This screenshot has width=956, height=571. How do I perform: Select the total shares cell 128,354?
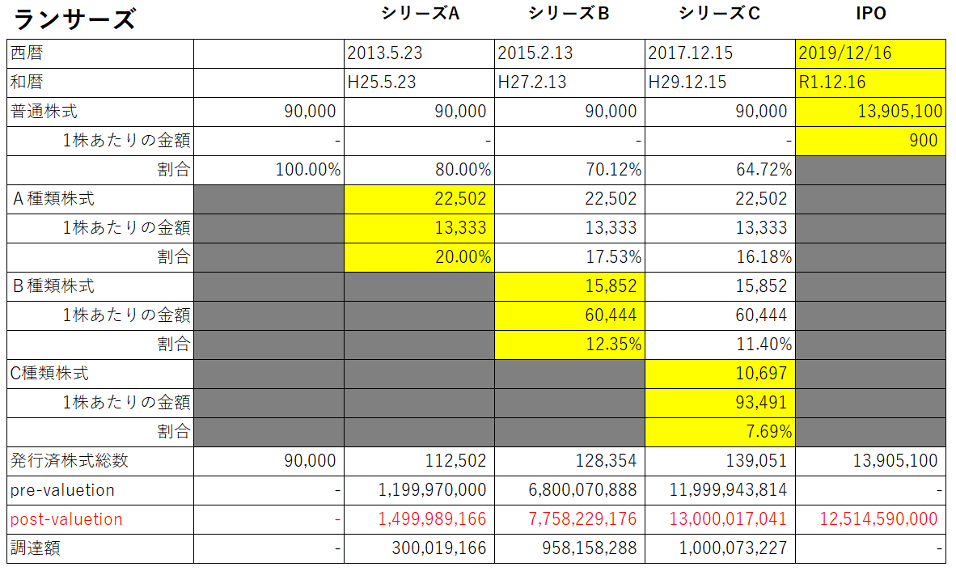click(569, 461)
